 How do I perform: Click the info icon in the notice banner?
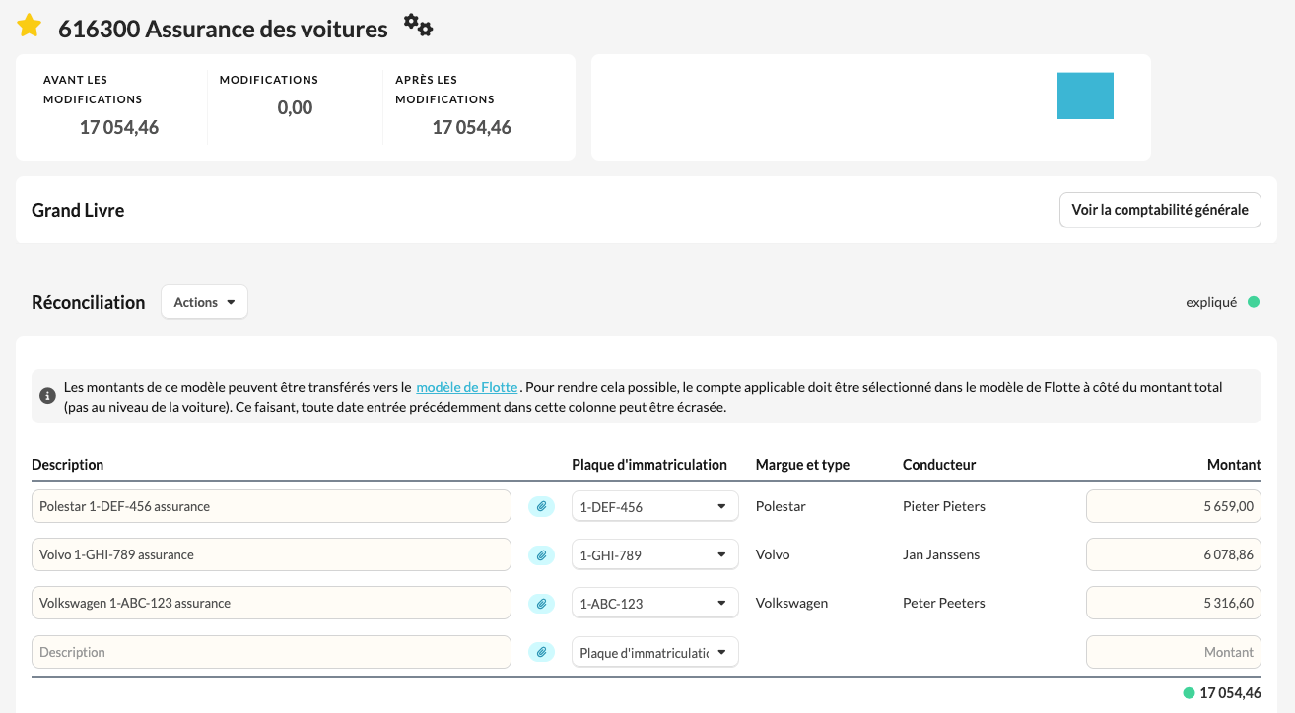coord(47,396)
